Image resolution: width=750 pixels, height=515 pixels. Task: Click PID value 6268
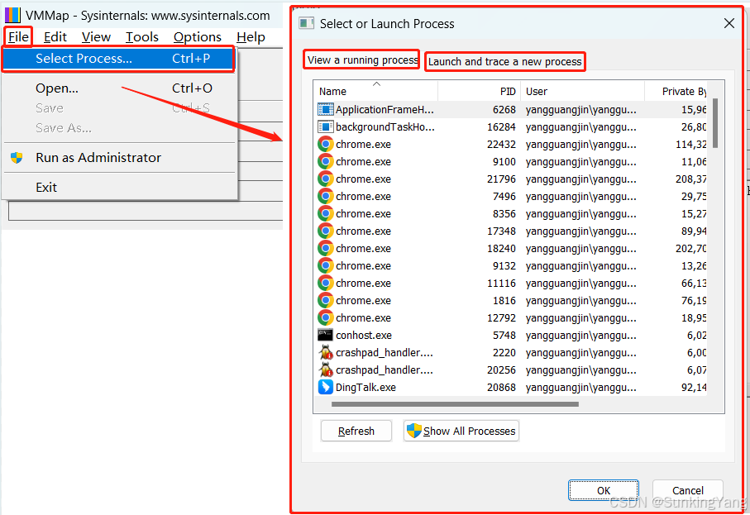pyautogui.click(x=504, y=109)
